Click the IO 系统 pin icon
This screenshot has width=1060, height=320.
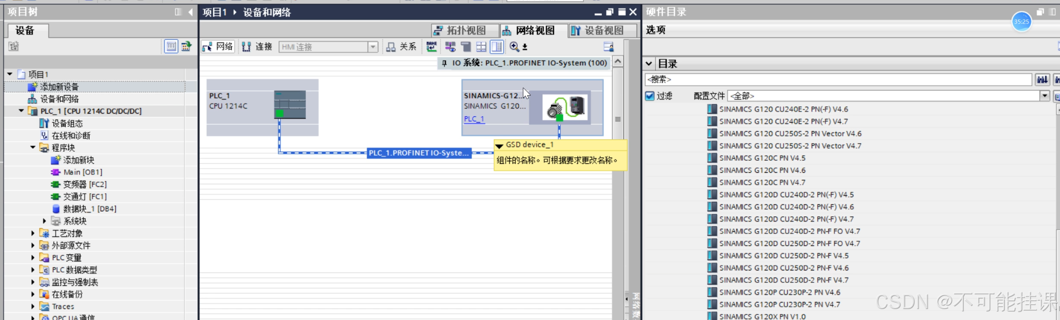[x=444, y=63]
